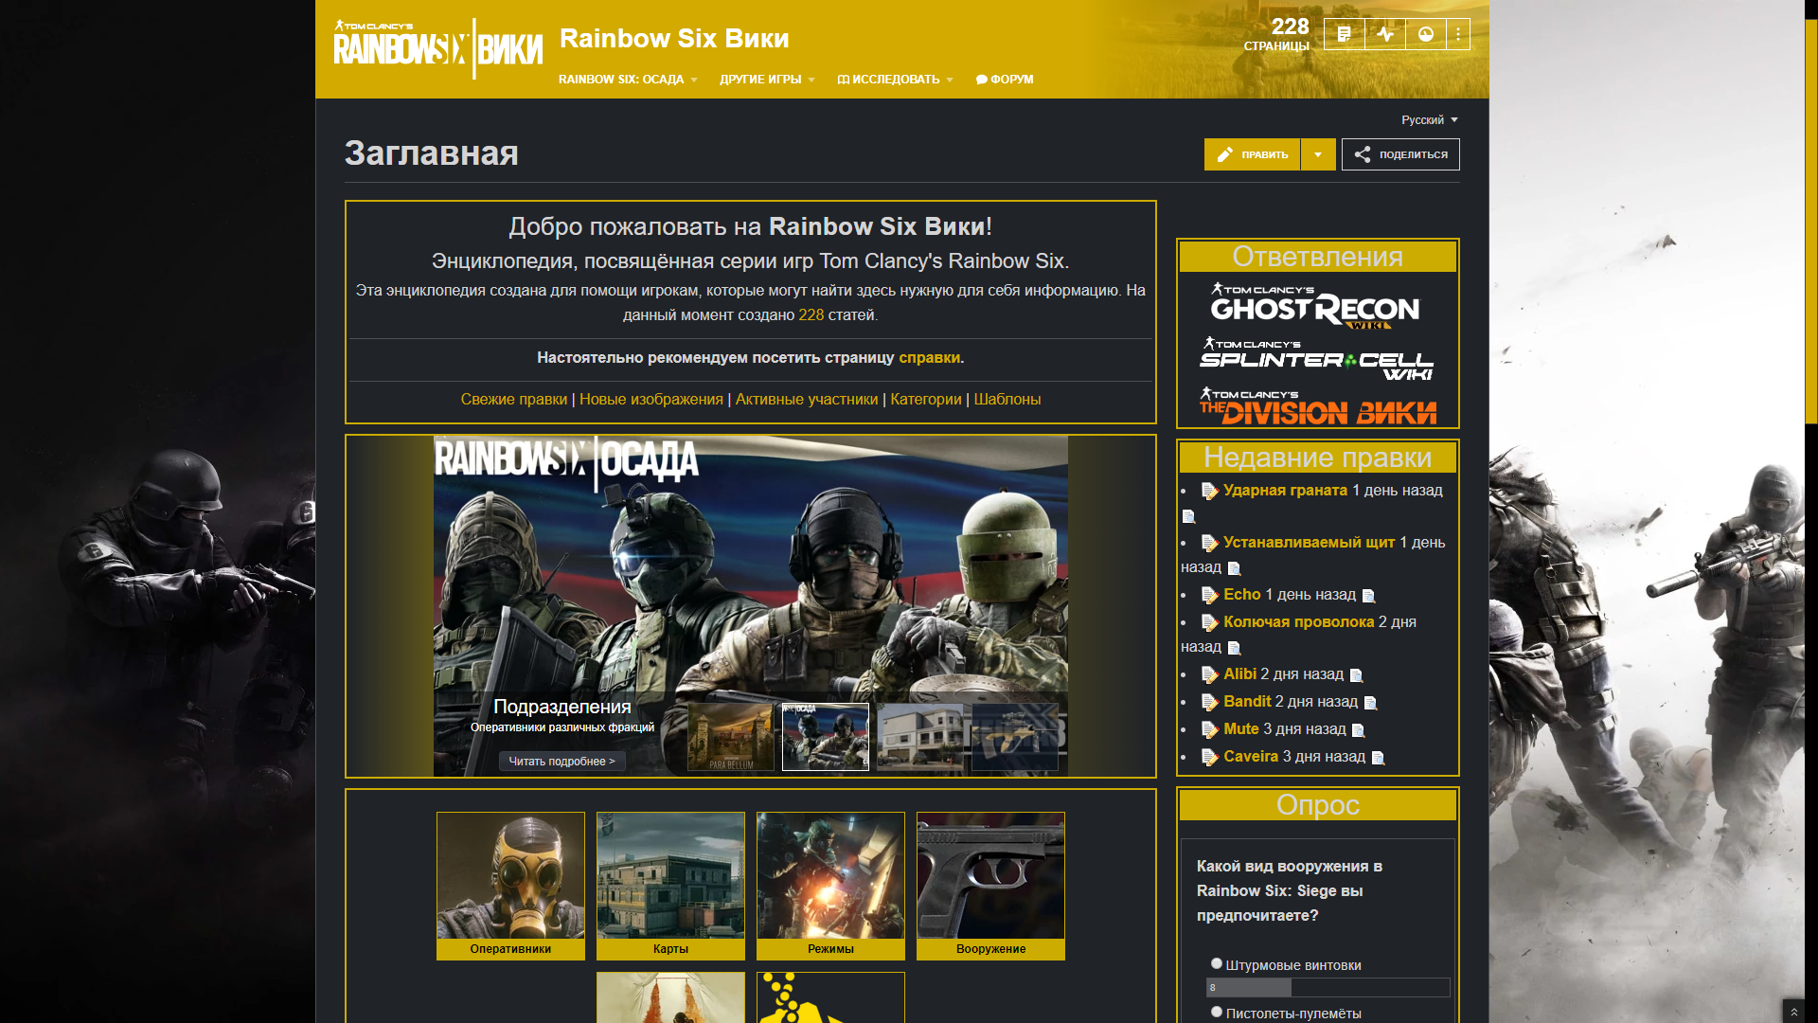Click the ПОДЕЛИТЬСЯ share button
This screenshot has height=1023, width=1818.
1400,154
